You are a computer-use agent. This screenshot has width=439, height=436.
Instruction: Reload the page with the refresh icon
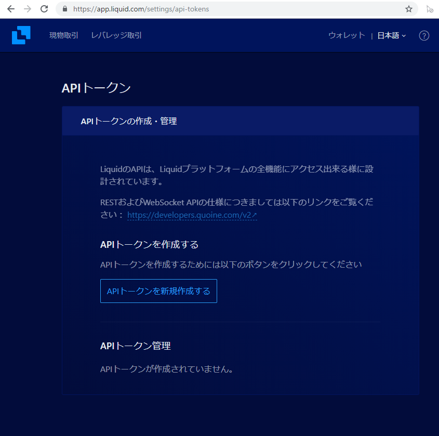tap(44, 9)
